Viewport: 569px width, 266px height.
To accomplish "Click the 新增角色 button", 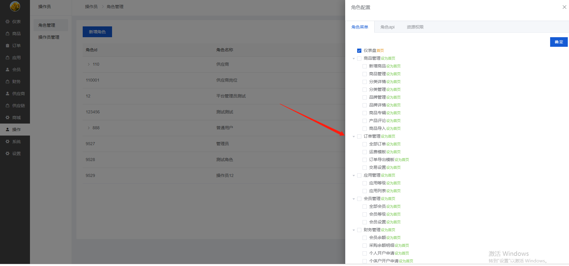I will (x=97, y=32).
